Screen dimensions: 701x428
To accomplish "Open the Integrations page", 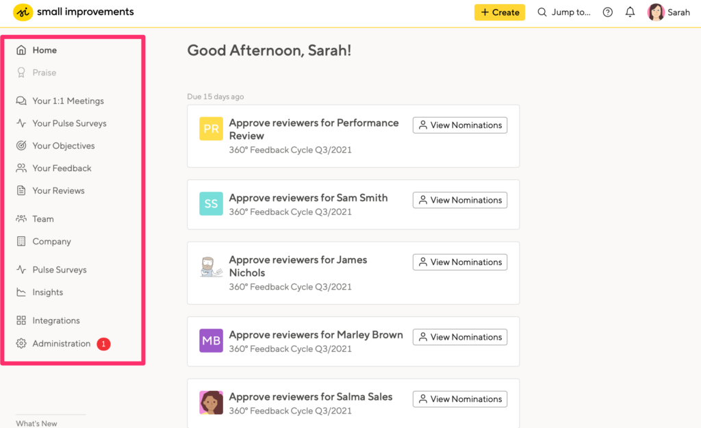I will [56, 320].
